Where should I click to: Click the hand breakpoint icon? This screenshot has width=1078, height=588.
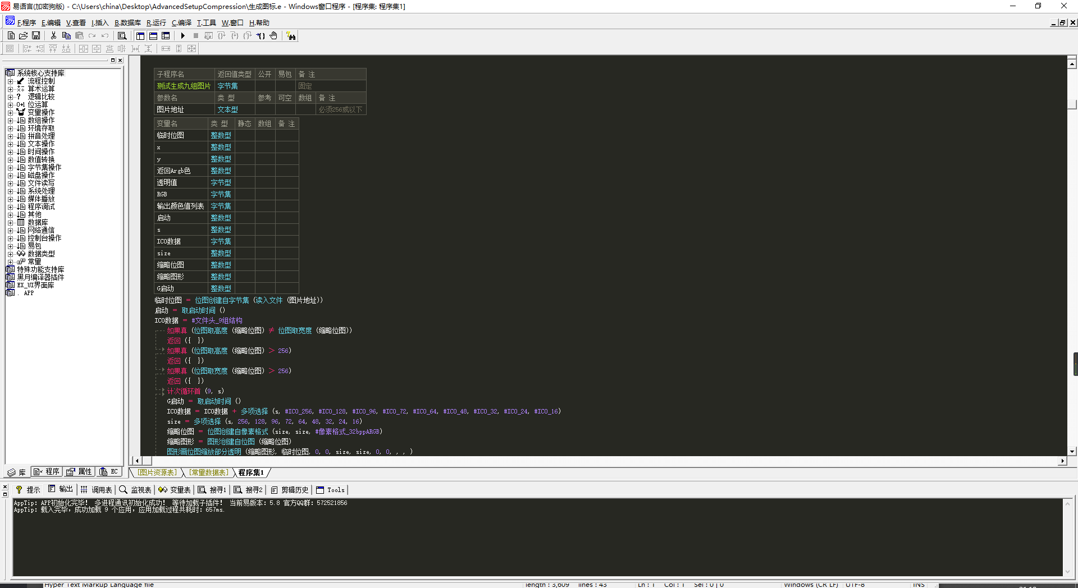coord(273,35)
